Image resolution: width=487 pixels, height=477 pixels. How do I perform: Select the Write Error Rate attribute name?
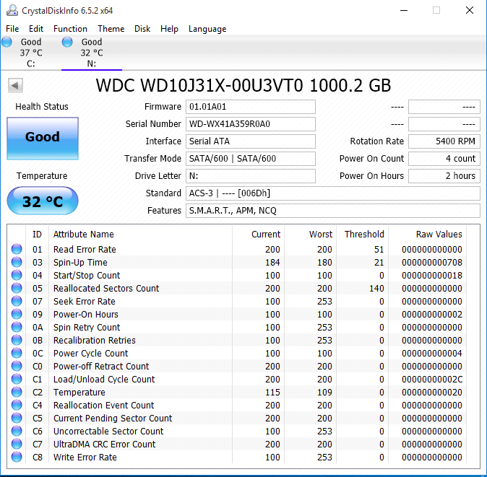click(85, 458)
